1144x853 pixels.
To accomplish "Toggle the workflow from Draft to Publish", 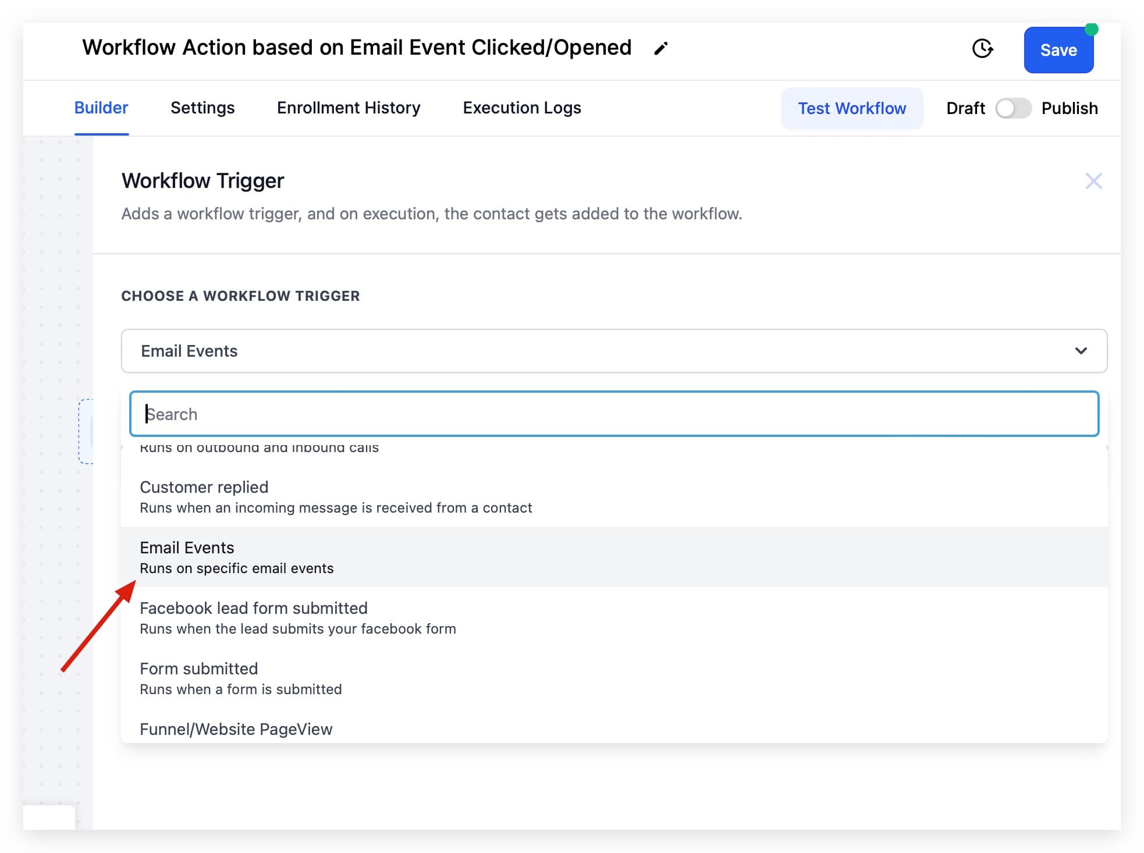I will 1014,108.
